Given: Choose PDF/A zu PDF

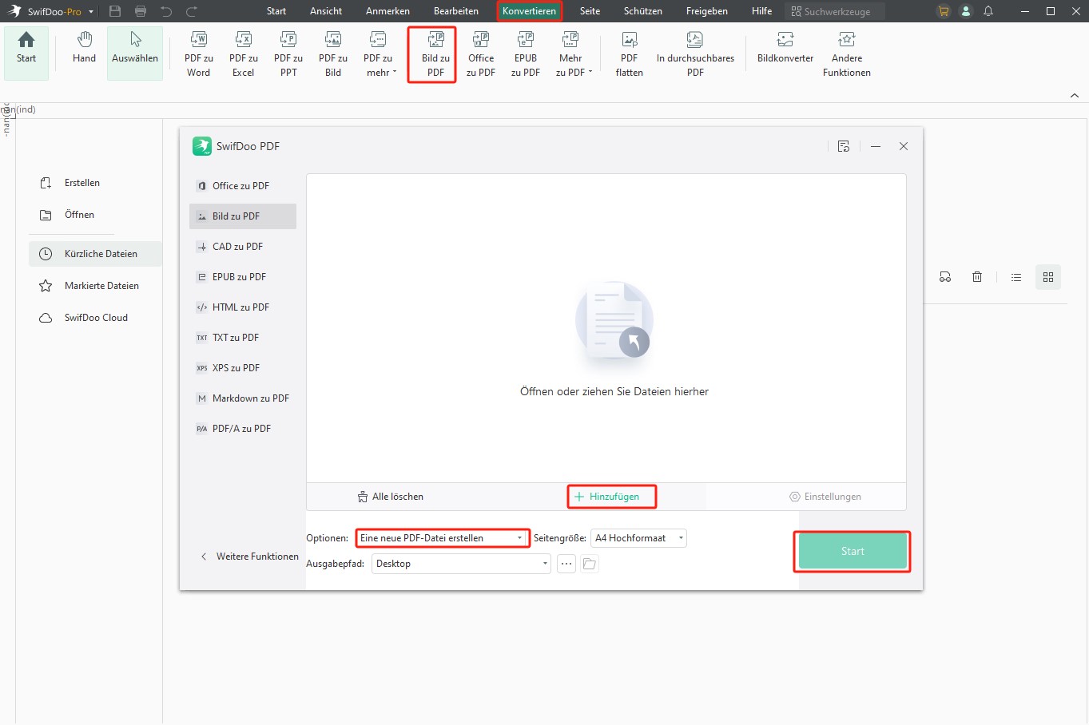Looking at the screenshot, I should [x=243, y=429].
